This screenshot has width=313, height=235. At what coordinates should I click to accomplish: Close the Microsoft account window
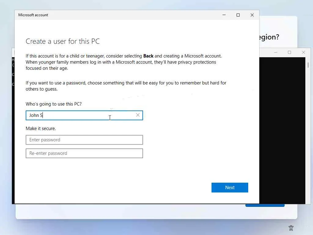(252, 15)
